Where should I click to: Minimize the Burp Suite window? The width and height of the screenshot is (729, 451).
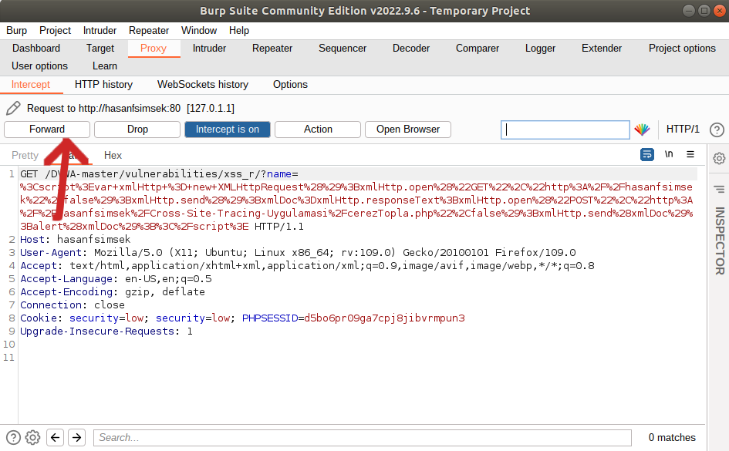pyautogui.click(x=689, y=11)
